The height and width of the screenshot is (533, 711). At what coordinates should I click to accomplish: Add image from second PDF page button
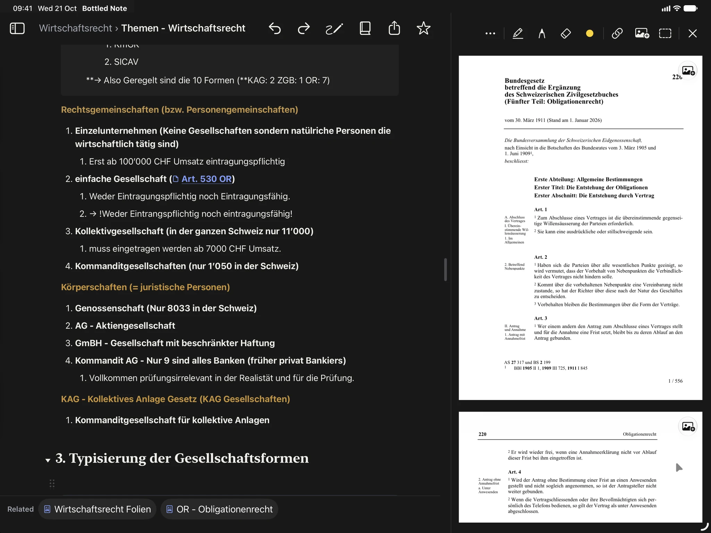point(688,426)
